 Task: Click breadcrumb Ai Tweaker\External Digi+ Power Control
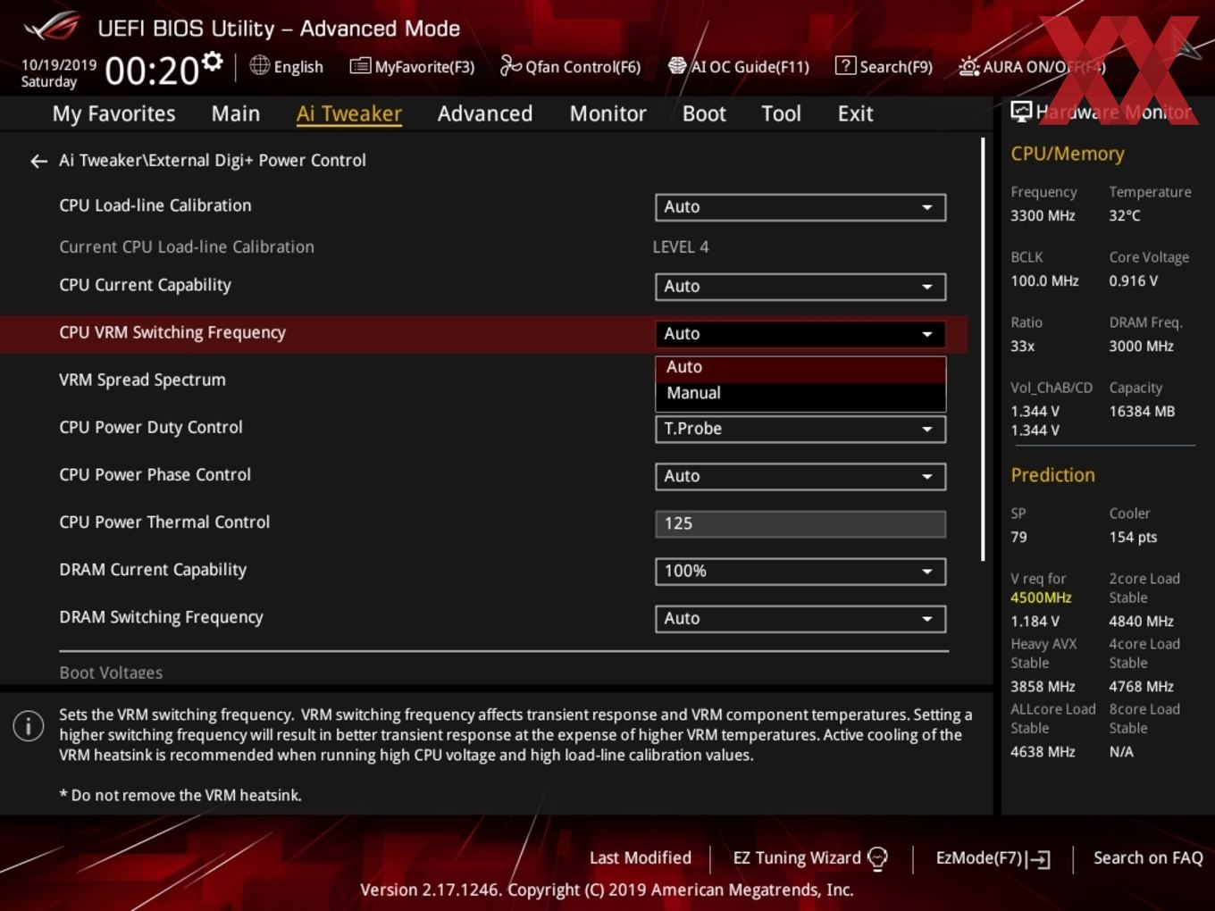(213, 160)
